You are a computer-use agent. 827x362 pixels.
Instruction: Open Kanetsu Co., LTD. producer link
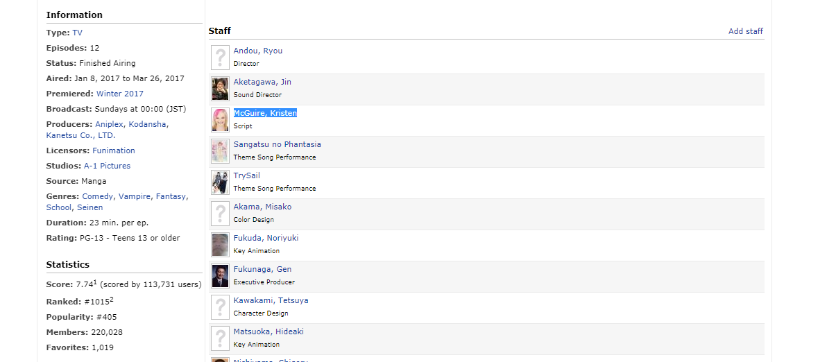[x=80, y=135]
